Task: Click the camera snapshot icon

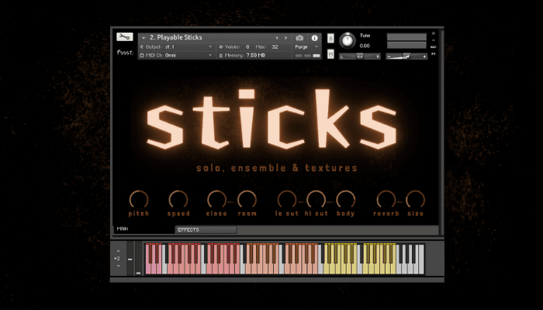Action: point(300,37)
